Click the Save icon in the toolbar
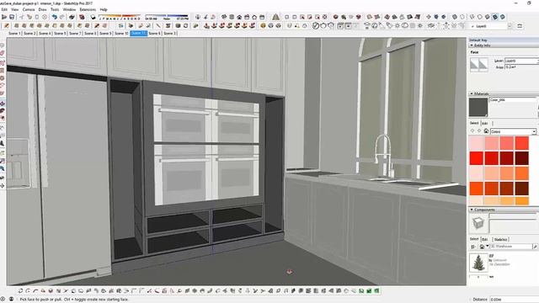 12,17
